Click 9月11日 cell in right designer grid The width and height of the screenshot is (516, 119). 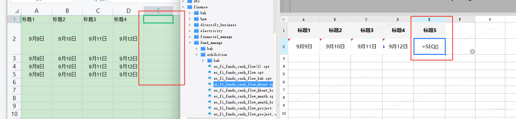(x=367, y=47)
